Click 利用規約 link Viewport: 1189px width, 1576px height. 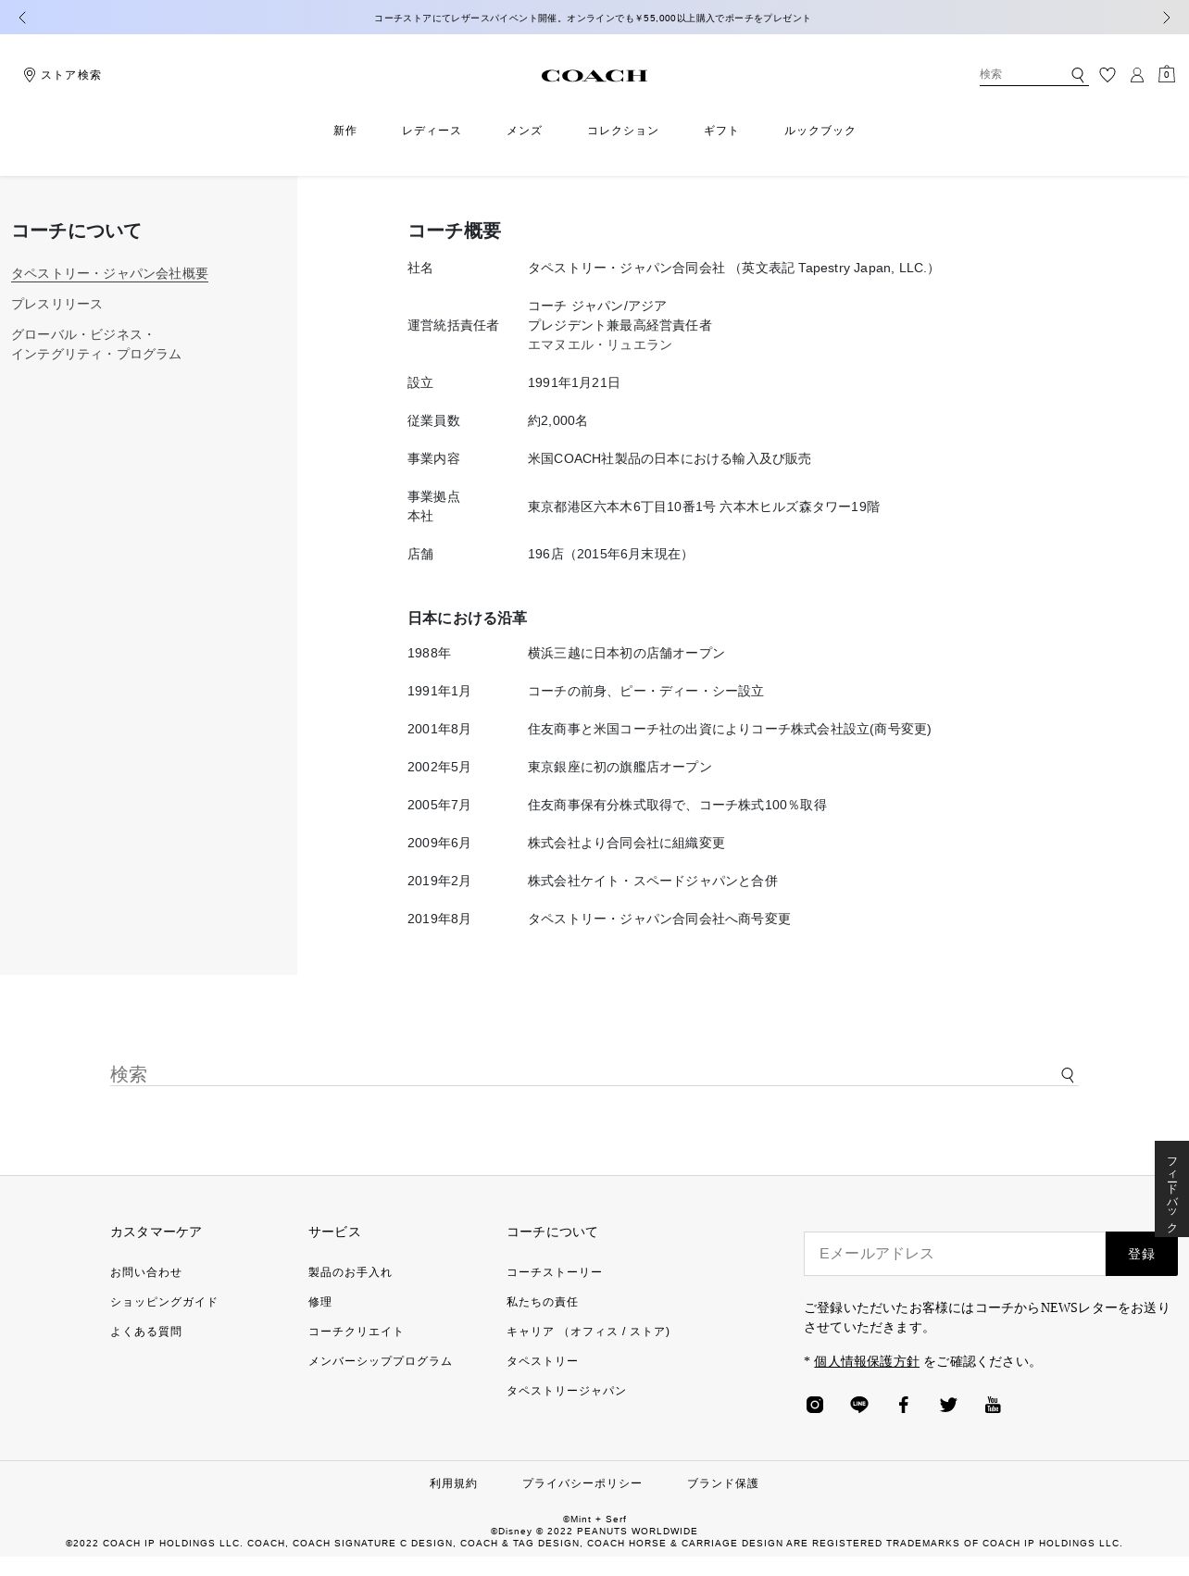[x=454, y=1483]
